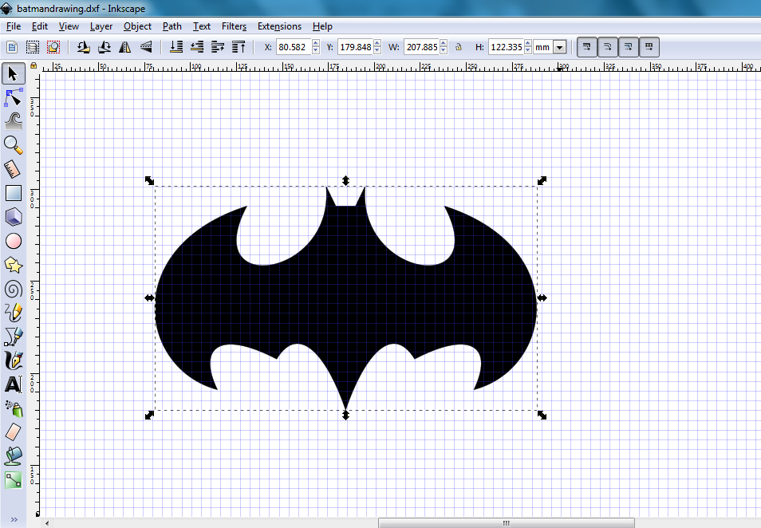Select the Eraser tool
The height and width of the screenshot is (528, 761).
pyautogui.click(x=13, y=432)
